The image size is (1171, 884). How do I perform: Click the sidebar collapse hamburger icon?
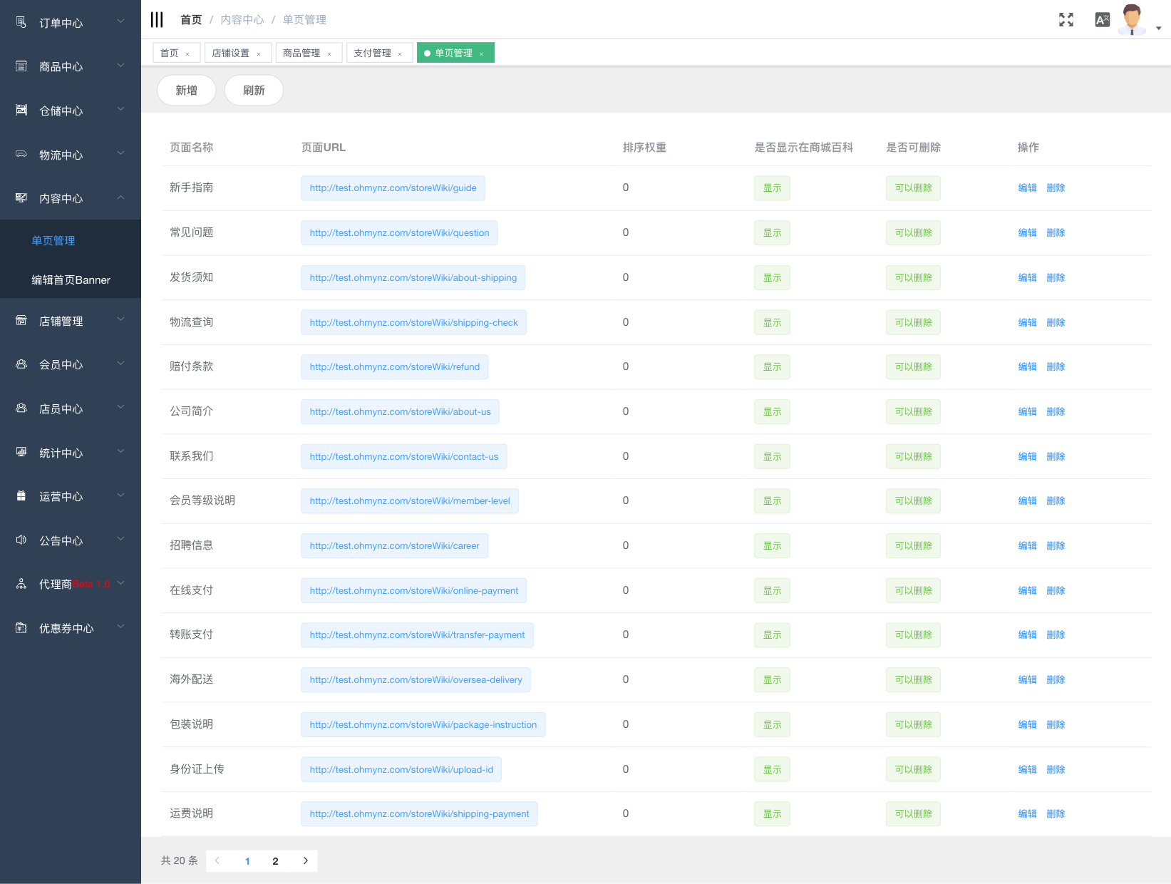pos(157,19)
